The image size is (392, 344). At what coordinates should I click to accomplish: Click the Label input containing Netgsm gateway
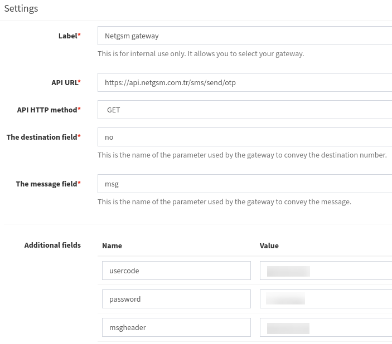pyautogui.click(x=244, y=36)
